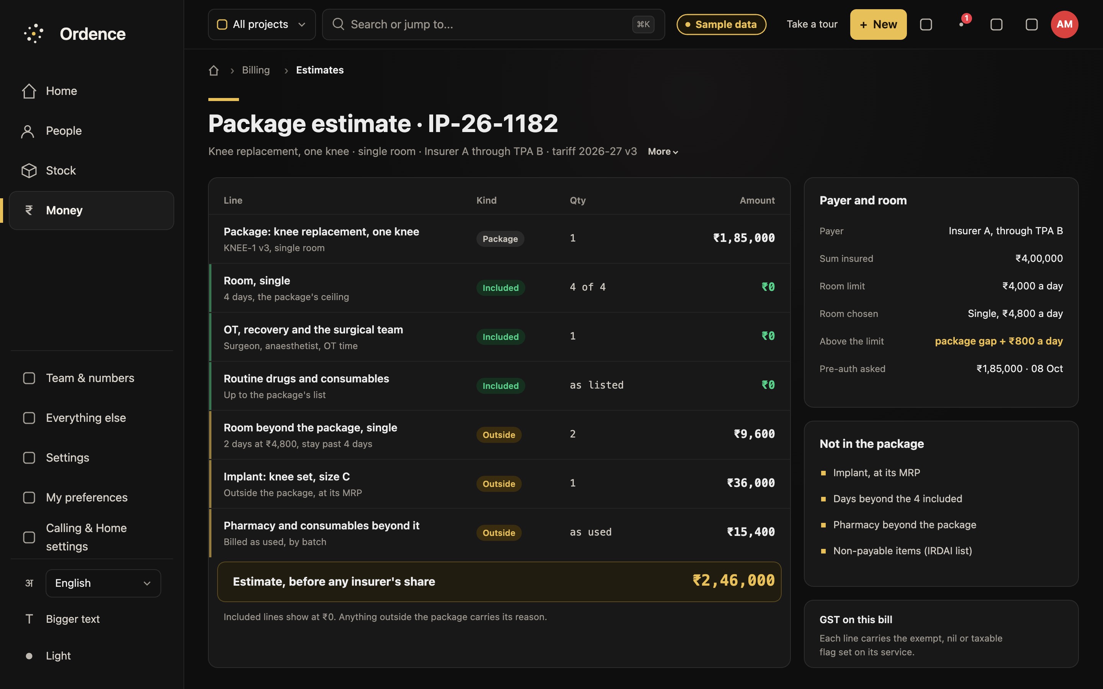The width and height of the screenshot is (1103, 689).
Task: Click toolbar icon right of New button
Action: (926, 24)
